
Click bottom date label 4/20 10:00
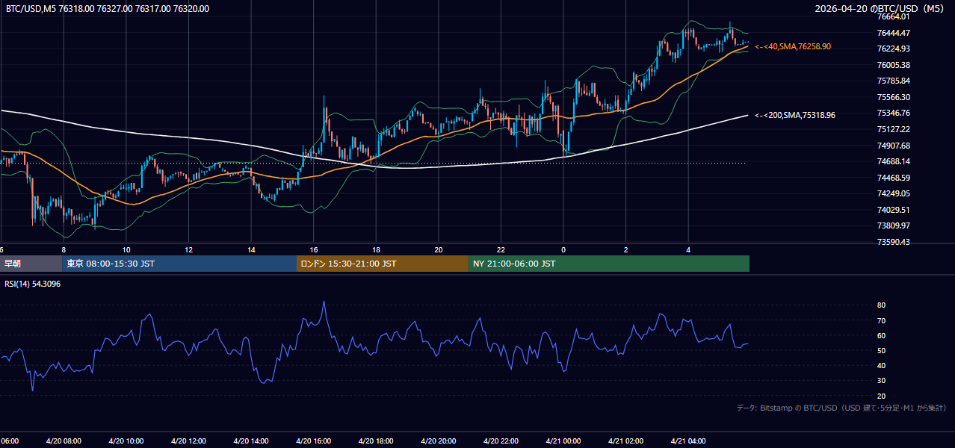point(126,441)
